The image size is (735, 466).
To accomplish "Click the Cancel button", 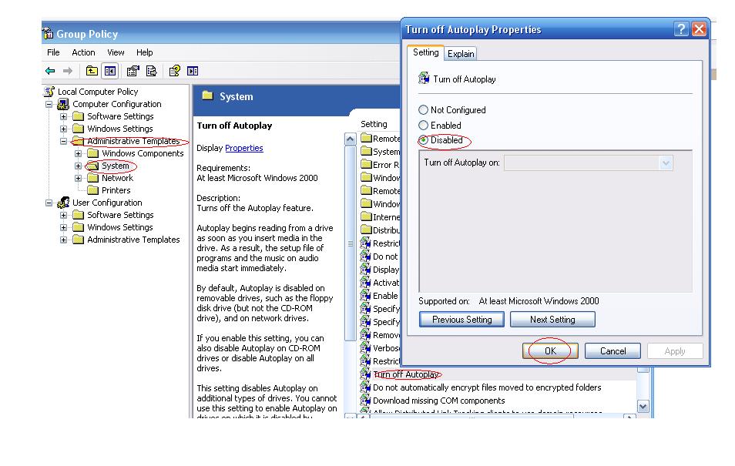I will click(x=612, y=351).
